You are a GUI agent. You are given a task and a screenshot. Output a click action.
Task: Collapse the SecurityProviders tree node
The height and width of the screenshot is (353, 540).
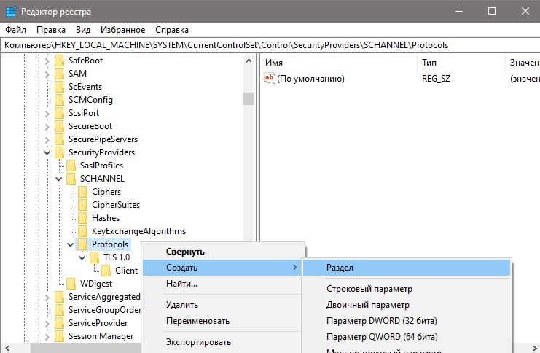47,152
